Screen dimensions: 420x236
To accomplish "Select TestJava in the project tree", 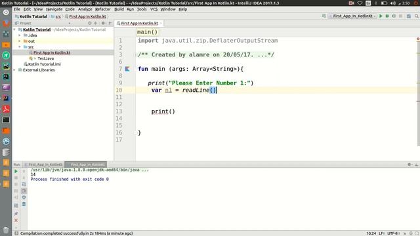I will 45,58.
